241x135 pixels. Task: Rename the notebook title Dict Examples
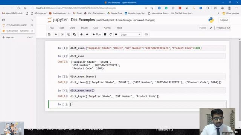(x=83, y=20)
